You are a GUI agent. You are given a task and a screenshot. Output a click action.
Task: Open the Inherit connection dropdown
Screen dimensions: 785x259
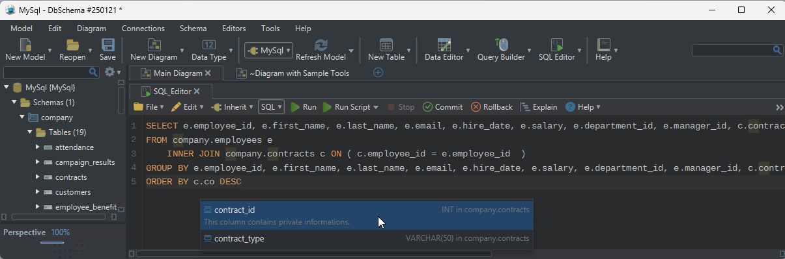pyautogui.click(x=231, y=107)
